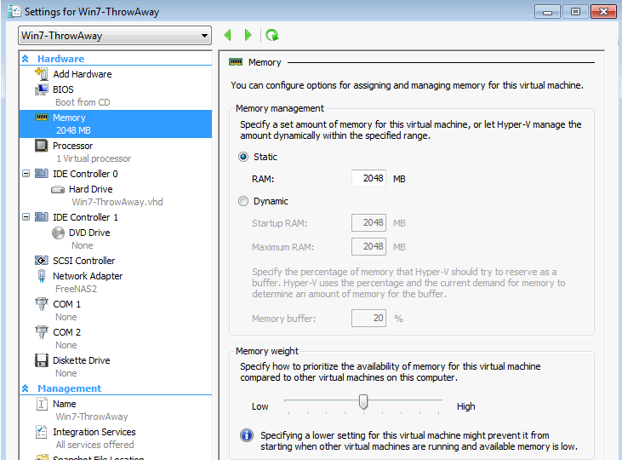Click the settings window title icon
Image resolution: width=622 pixels, height=460 pixels.
(14, 11)
